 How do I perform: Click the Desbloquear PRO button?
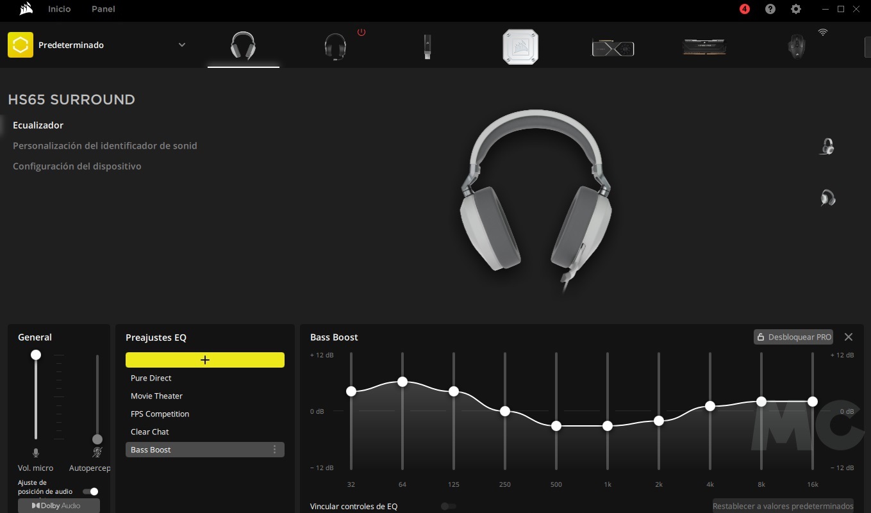793,337
